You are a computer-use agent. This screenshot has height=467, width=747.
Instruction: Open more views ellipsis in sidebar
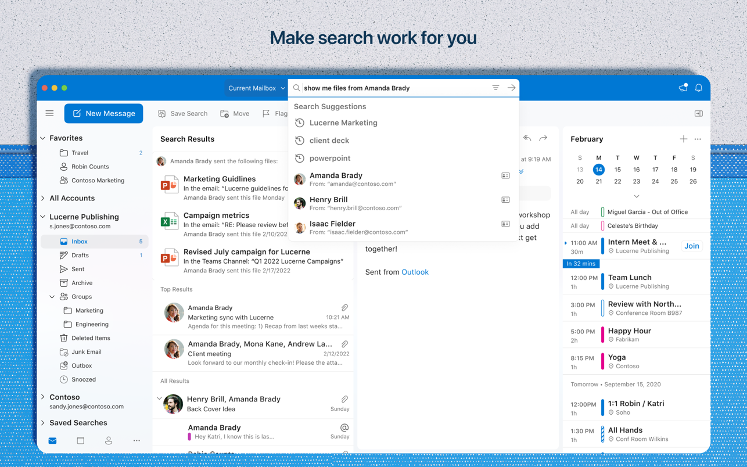pos(137,441)
